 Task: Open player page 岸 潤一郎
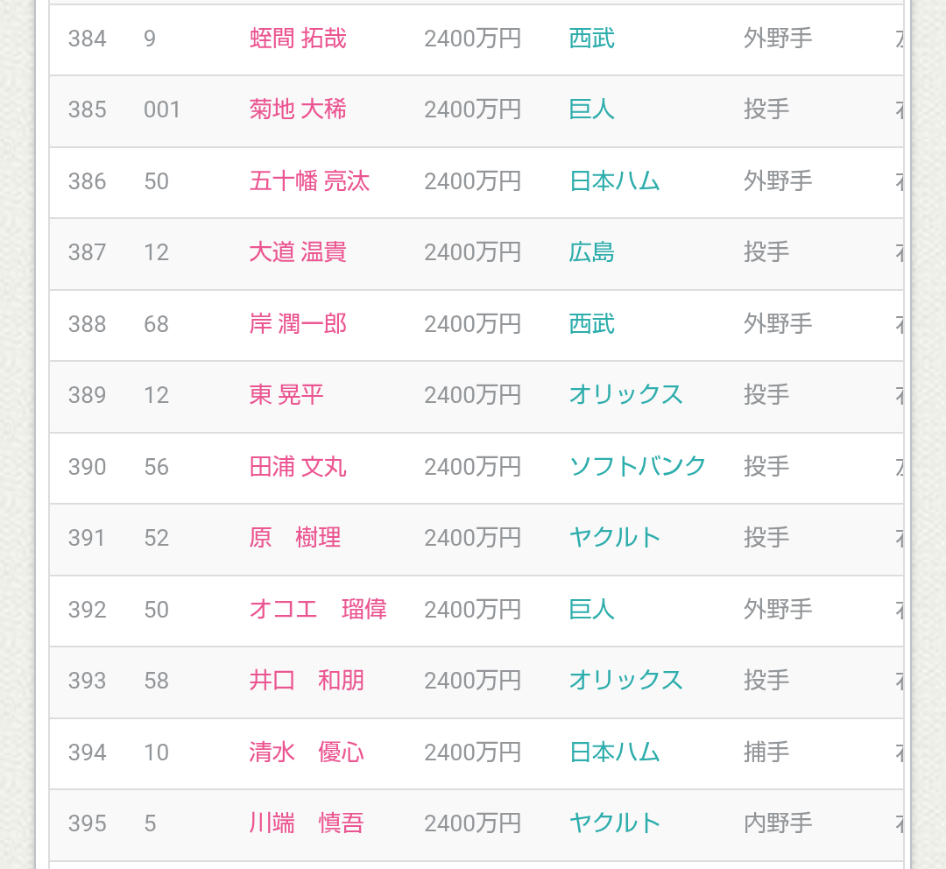(x=298, y=324)
